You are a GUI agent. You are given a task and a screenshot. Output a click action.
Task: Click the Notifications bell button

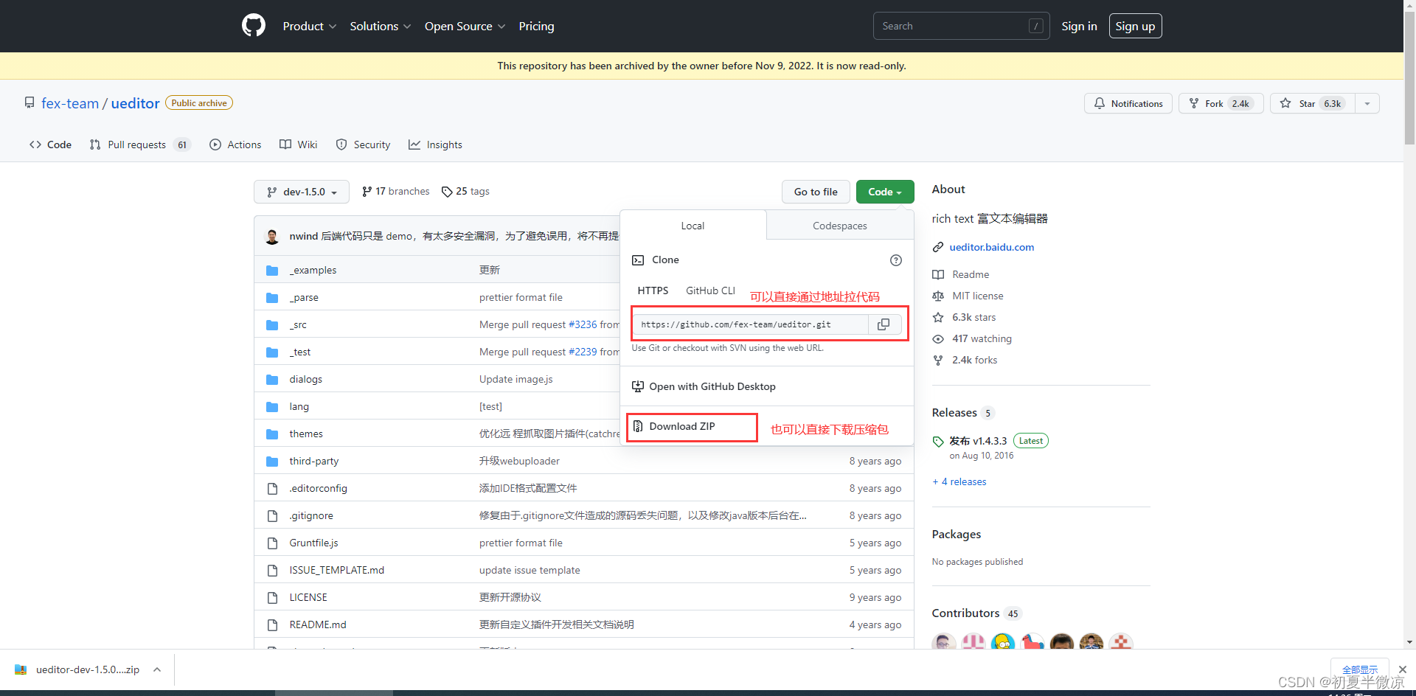pos(1128,103)
